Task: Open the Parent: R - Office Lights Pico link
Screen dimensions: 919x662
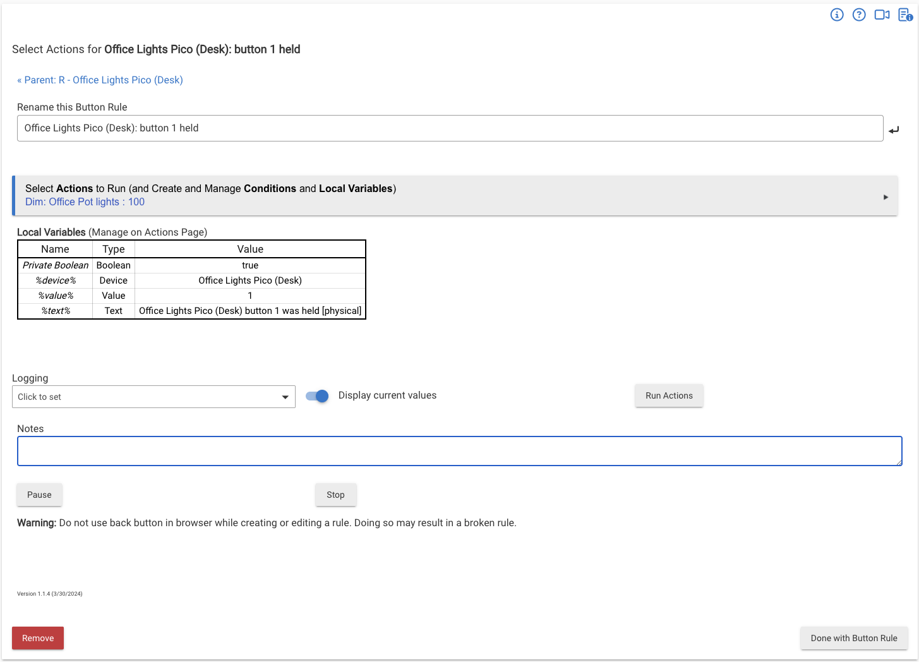Action: (100, 80)
